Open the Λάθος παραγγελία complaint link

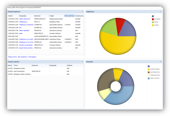tap(25, 19)
